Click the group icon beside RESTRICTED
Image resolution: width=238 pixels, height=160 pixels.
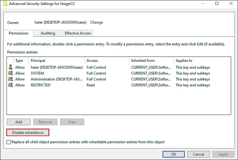(x=10, y=85)
